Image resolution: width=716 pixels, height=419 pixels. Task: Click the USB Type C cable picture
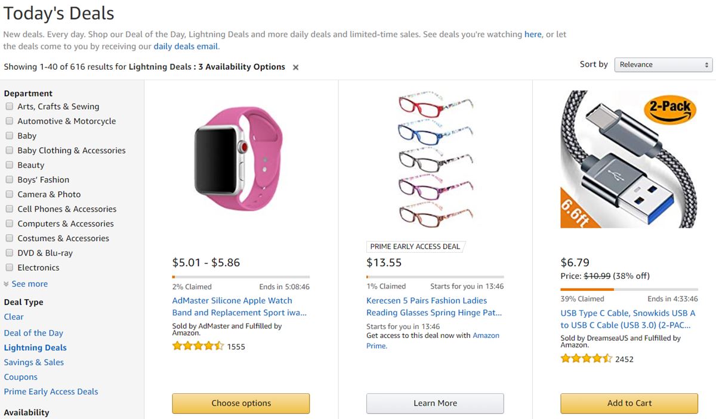[x=629, y=159]
